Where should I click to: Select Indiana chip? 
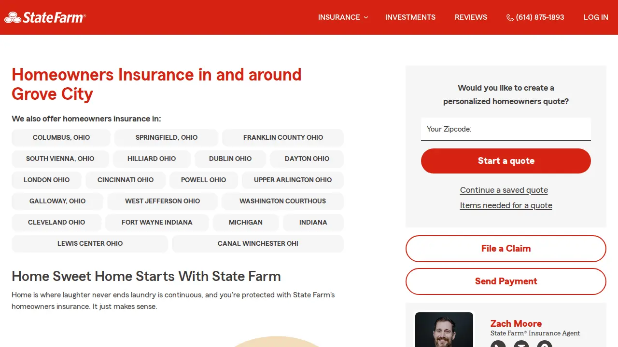(313, 222)
